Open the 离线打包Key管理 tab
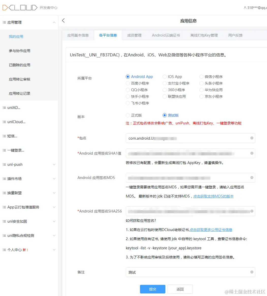The width and height of the screenshot is (267, 296). tap(204, 35)
